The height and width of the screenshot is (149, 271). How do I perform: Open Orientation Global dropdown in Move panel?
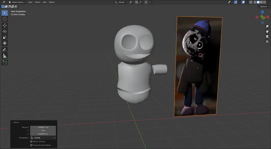click(43, 138)
